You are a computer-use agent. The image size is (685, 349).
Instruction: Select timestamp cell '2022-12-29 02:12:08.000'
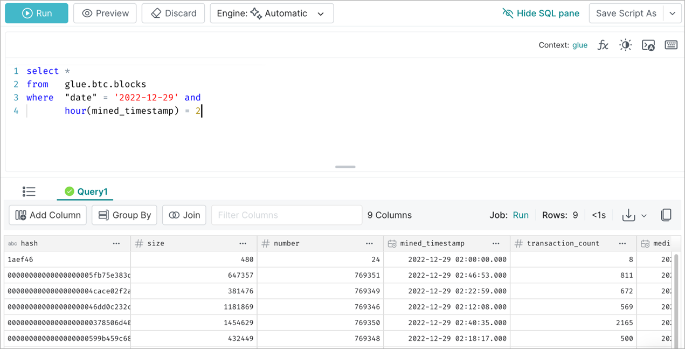click(x=447, y=307)
